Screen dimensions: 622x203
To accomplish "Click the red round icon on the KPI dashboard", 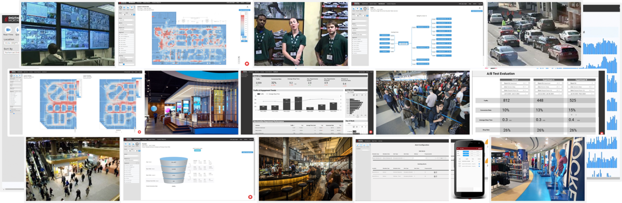I will (371, 132).
